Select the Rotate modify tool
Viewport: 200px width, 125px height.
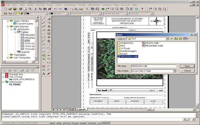coord(49,41)
